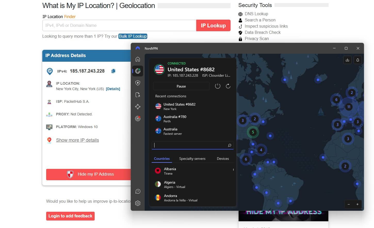Click the download icon on the map

coord(347,60)
